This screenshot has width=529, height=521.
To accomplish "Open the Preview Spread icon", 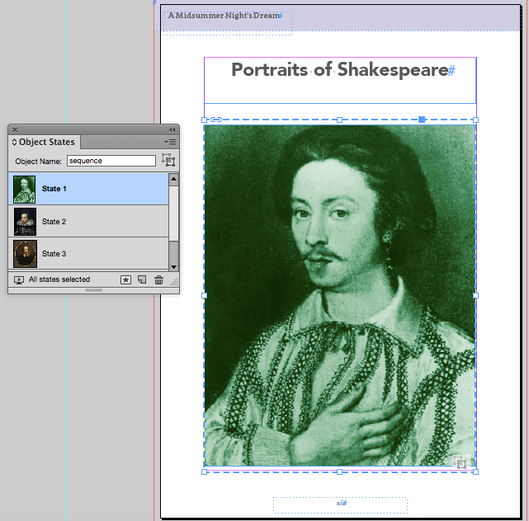I will click(x=19, y=279).
